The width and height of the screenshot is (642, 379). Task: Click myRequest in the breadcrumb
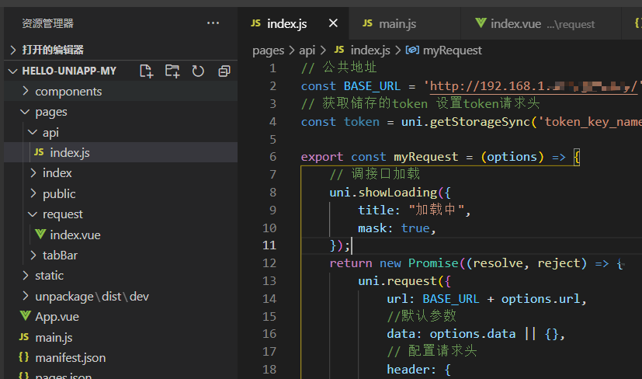tap(452, 50)
